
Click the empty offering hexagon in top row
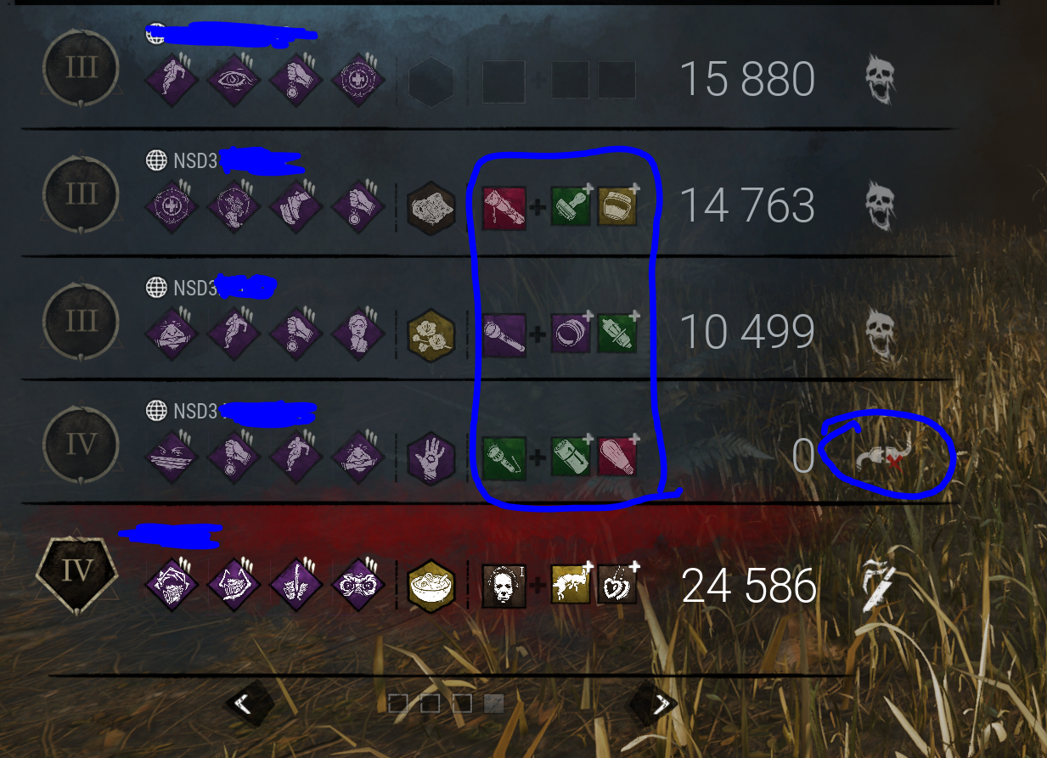tap(431, 81)
